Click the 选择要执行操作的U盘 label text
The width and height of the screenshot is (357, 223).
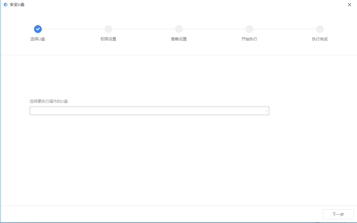(49, 101)
